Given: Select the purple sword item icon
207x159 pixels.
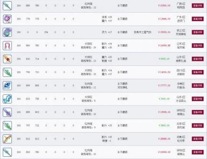Looking at the screenshot, I should [7, 112].
